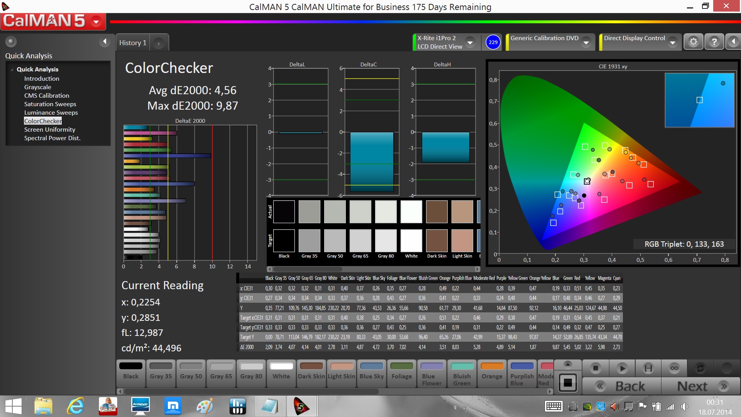Select Saturation Sweeps in the workflow list
Viewport: 741px width, 417px height.
50,104
